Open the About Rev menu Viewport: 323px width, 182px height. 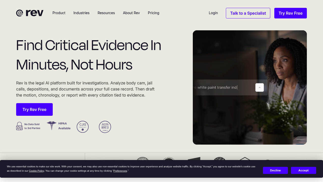131,13
